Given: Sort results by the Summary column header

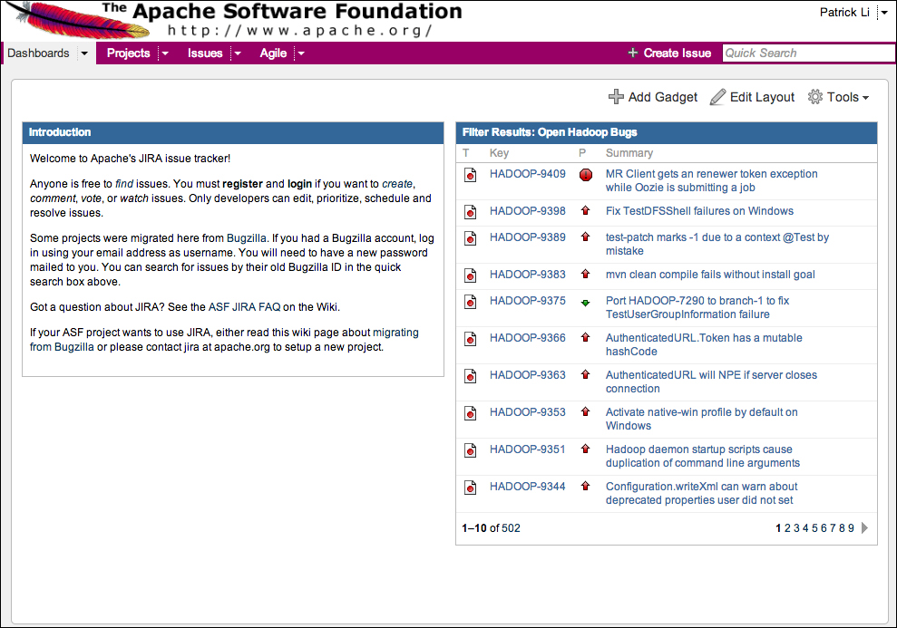Looking at the screenshot, I should click(x=629, y=153).
